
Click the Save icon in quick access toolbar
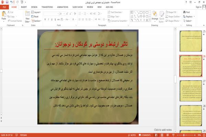(x=7, y=2)
